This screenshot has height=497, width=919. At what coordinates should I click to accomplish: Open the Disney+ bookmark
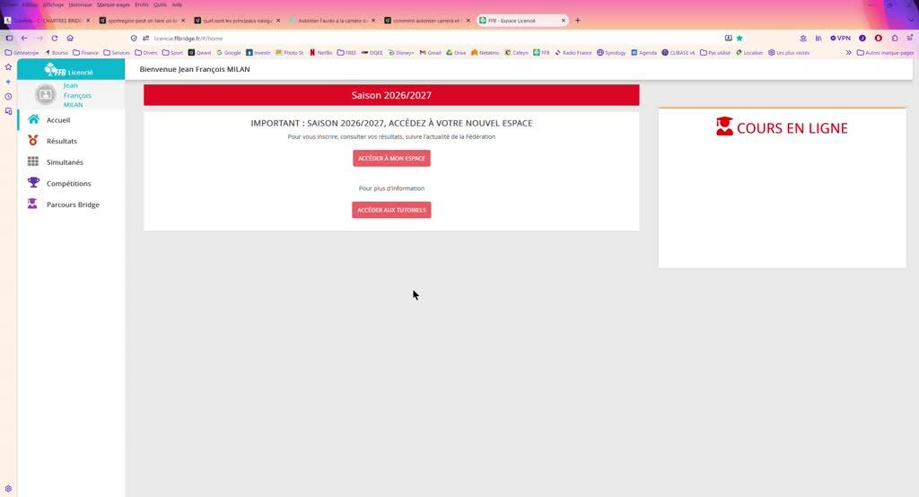[401, 53]
